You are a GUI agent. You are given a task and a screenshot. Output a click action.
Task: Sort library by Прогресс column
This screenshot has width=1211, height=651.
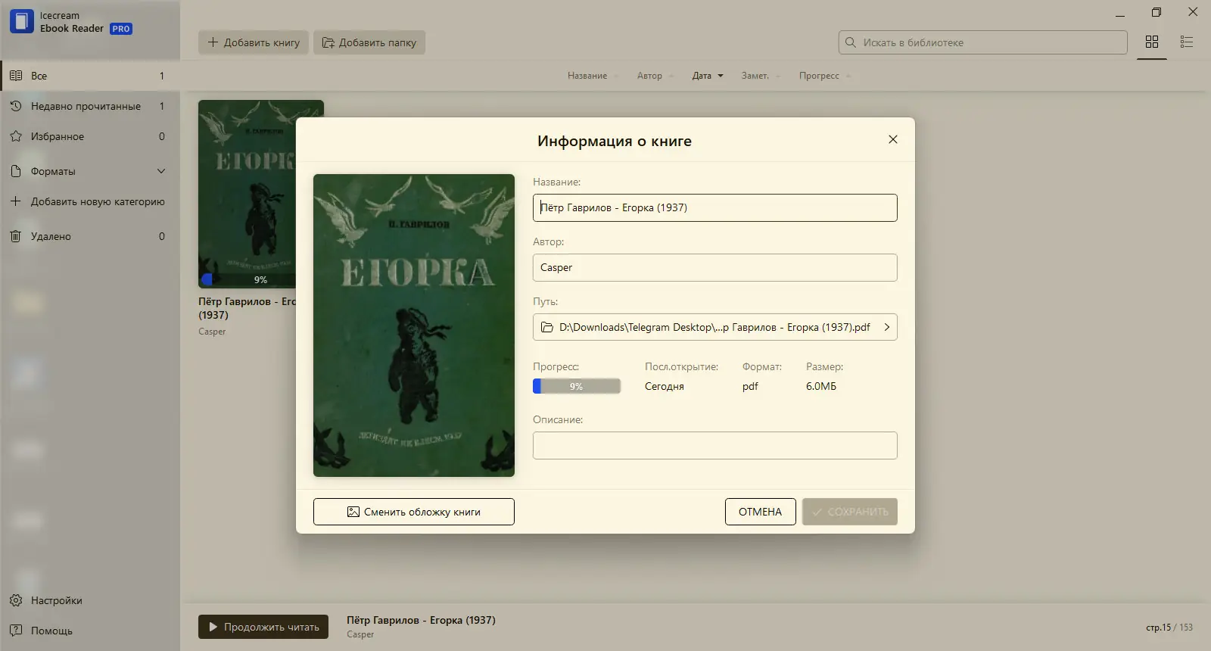[824, 76]
